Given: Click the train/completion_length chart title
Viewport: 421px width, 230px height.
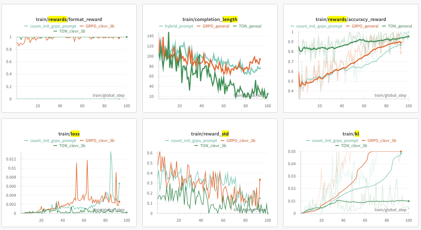Looking at the screenshot, I should (210, 19).
